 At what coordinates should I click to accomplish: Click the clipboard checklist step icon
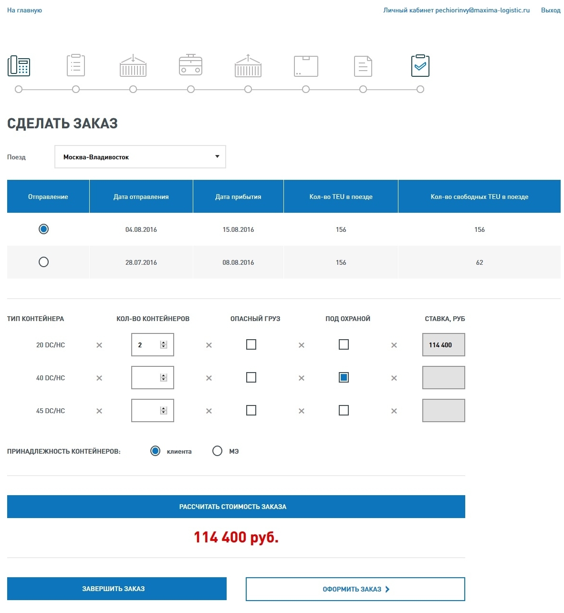(76, 66)
